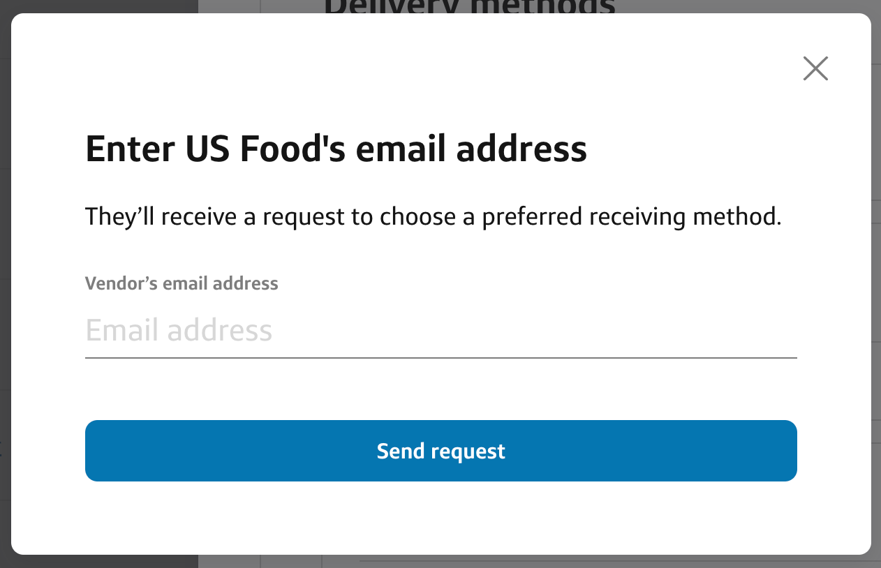Click the input underline below Email address

[440, 357]
